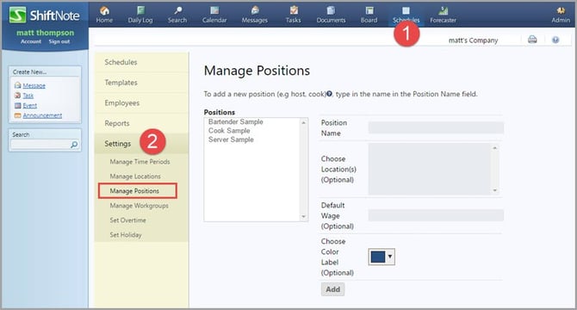This screenshot has height=310, width=577.
Task: Click the info icon after 'cook)'
Action: click(329, 94)
